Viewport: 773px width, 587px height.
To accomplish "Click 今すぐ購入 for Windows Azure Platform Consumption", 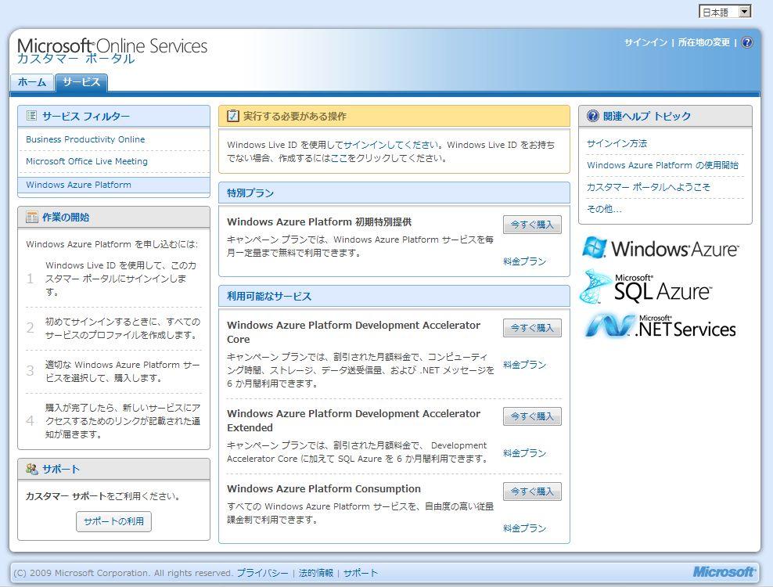I will 533,492.
